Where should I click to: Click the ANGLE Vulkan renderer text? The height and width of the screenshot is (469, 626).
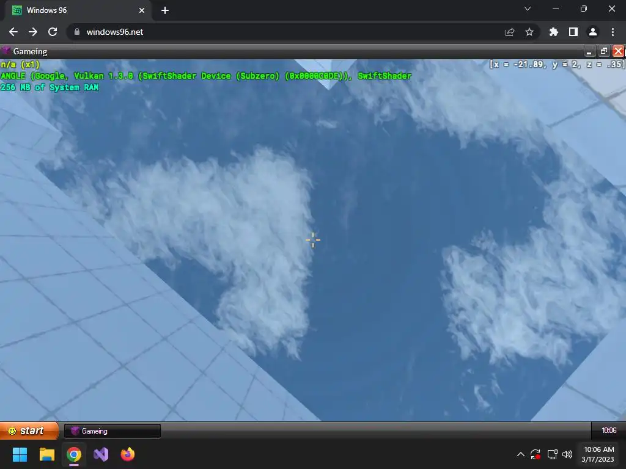[206, 76]
